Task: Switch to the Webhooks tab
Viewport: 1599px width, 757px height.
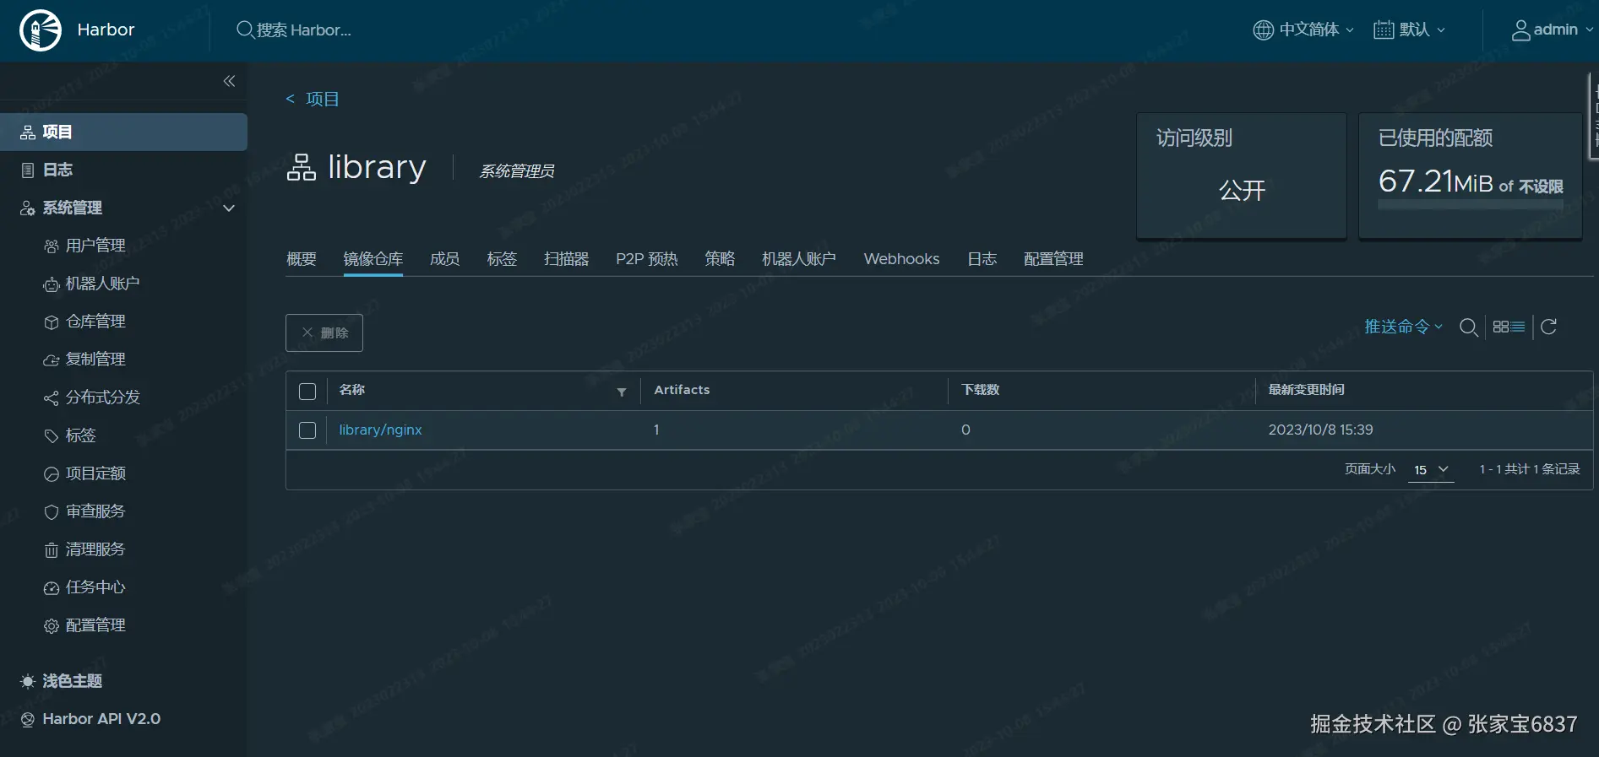Action: [901, 259]
